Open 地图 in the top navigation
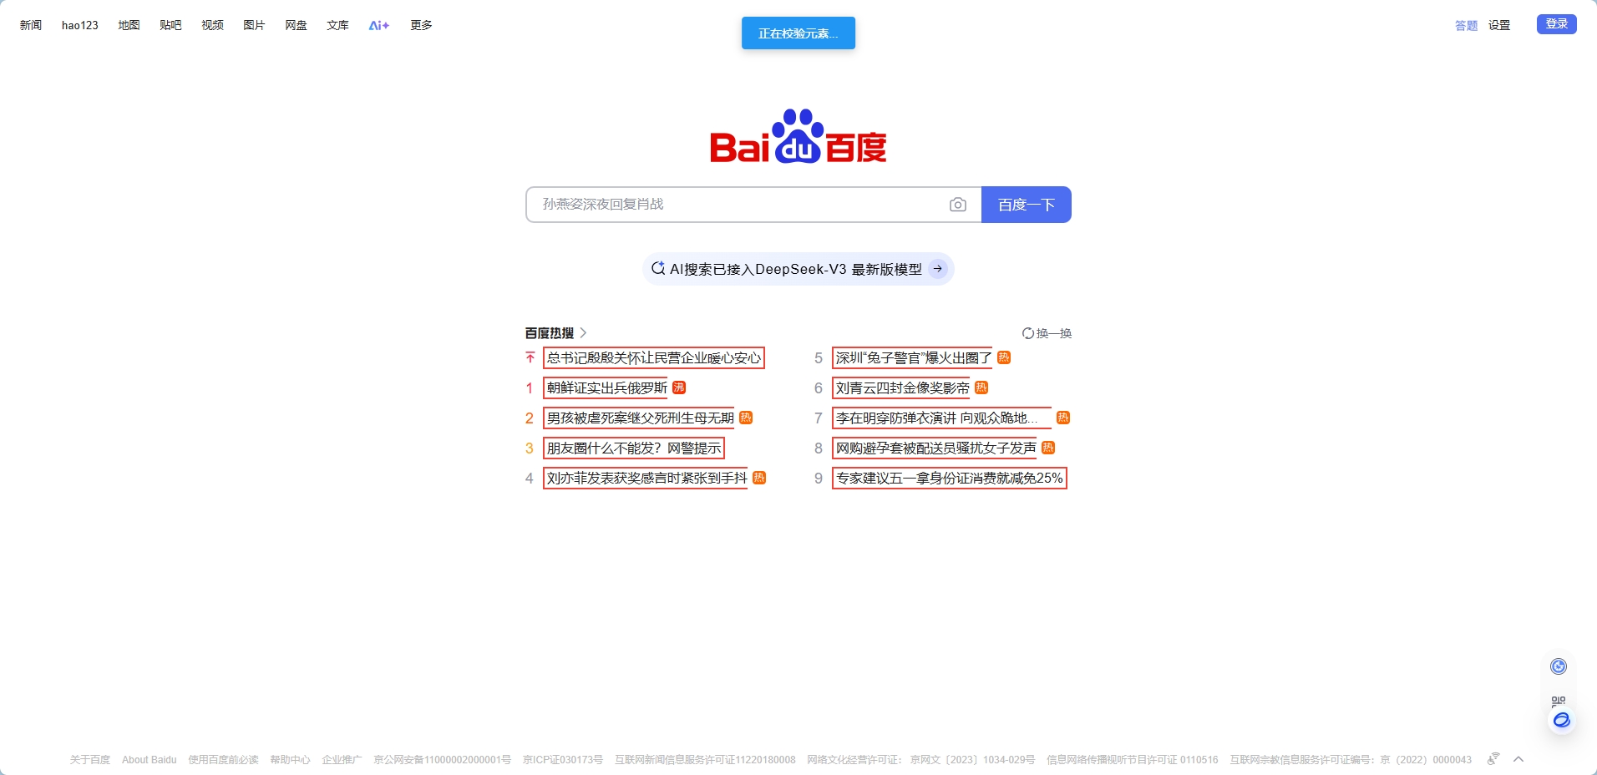 click(x=129, y=25)
